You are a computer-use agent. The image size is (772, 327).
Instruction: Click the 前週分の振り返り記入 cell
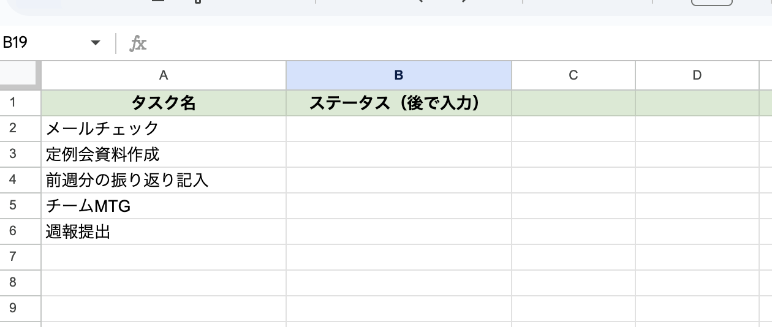click(163, 180)
